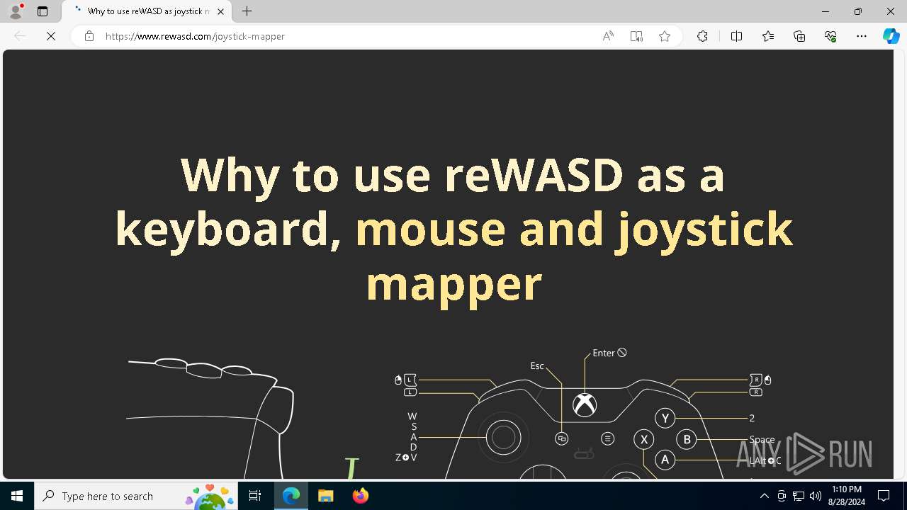Screen dimensions: 907x510
Task: Open the Windows Start menu
Action: (17, 496)
